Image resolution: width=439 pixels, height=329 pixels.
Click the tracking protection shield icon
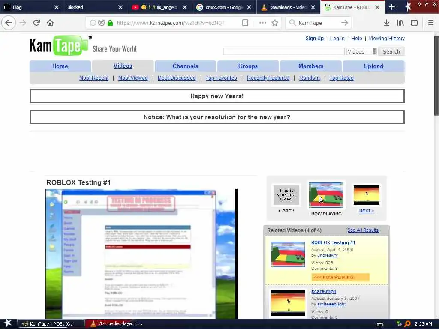click(x=101, y=23)
